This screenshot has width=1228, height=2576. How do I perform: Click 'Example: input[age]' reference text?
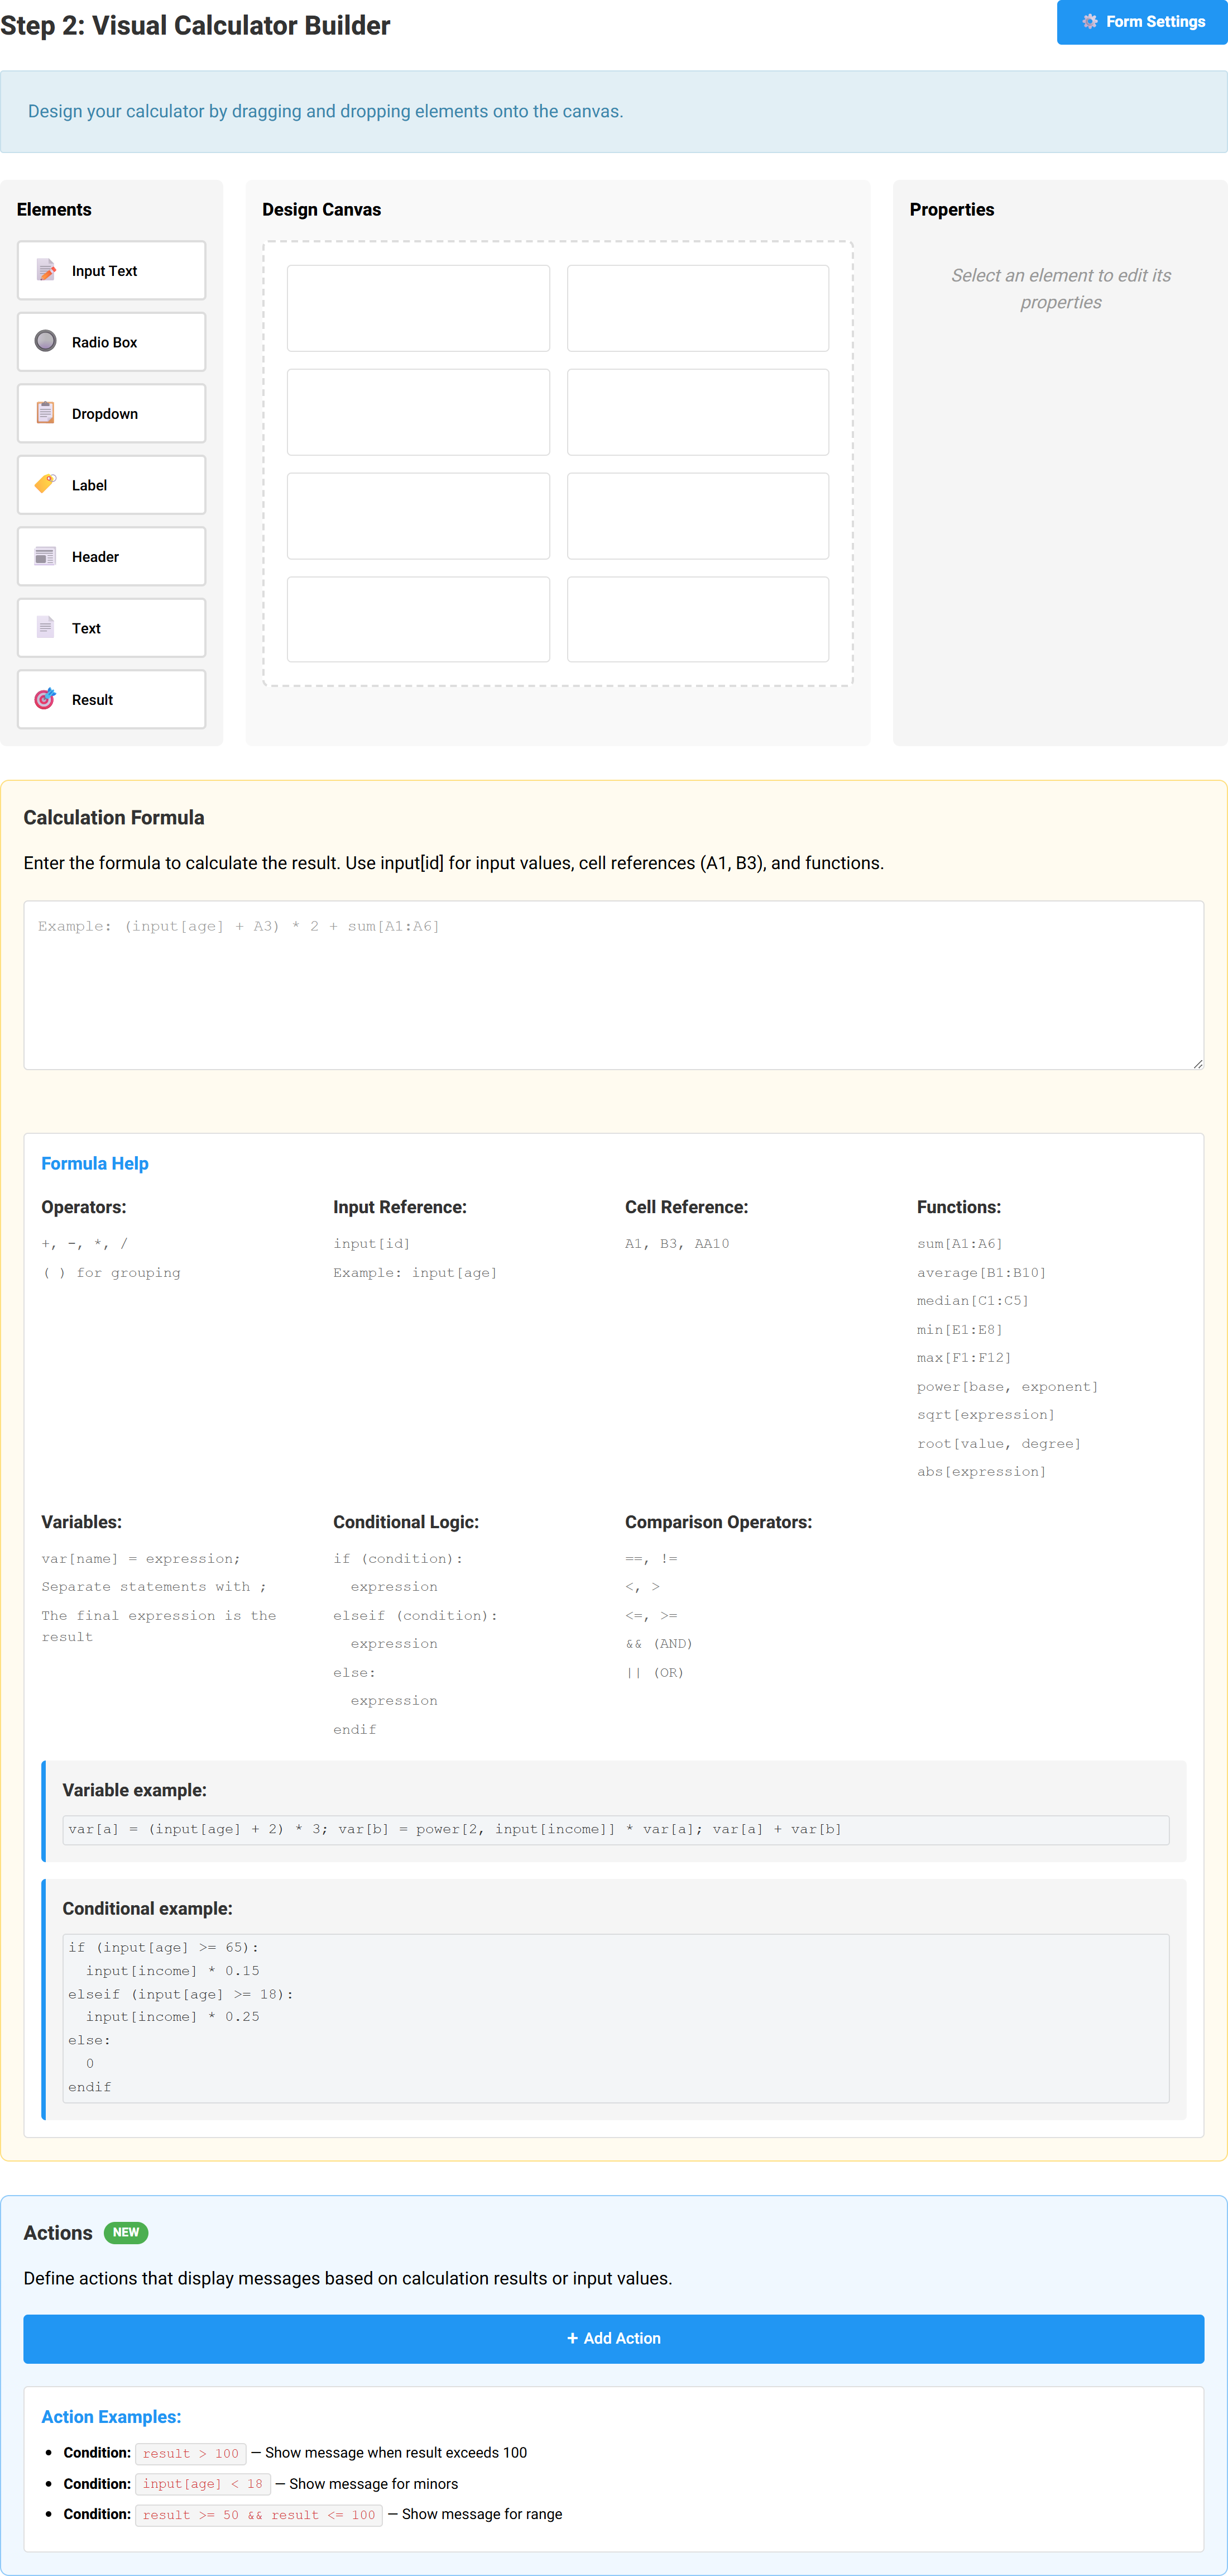(415, 1272)
